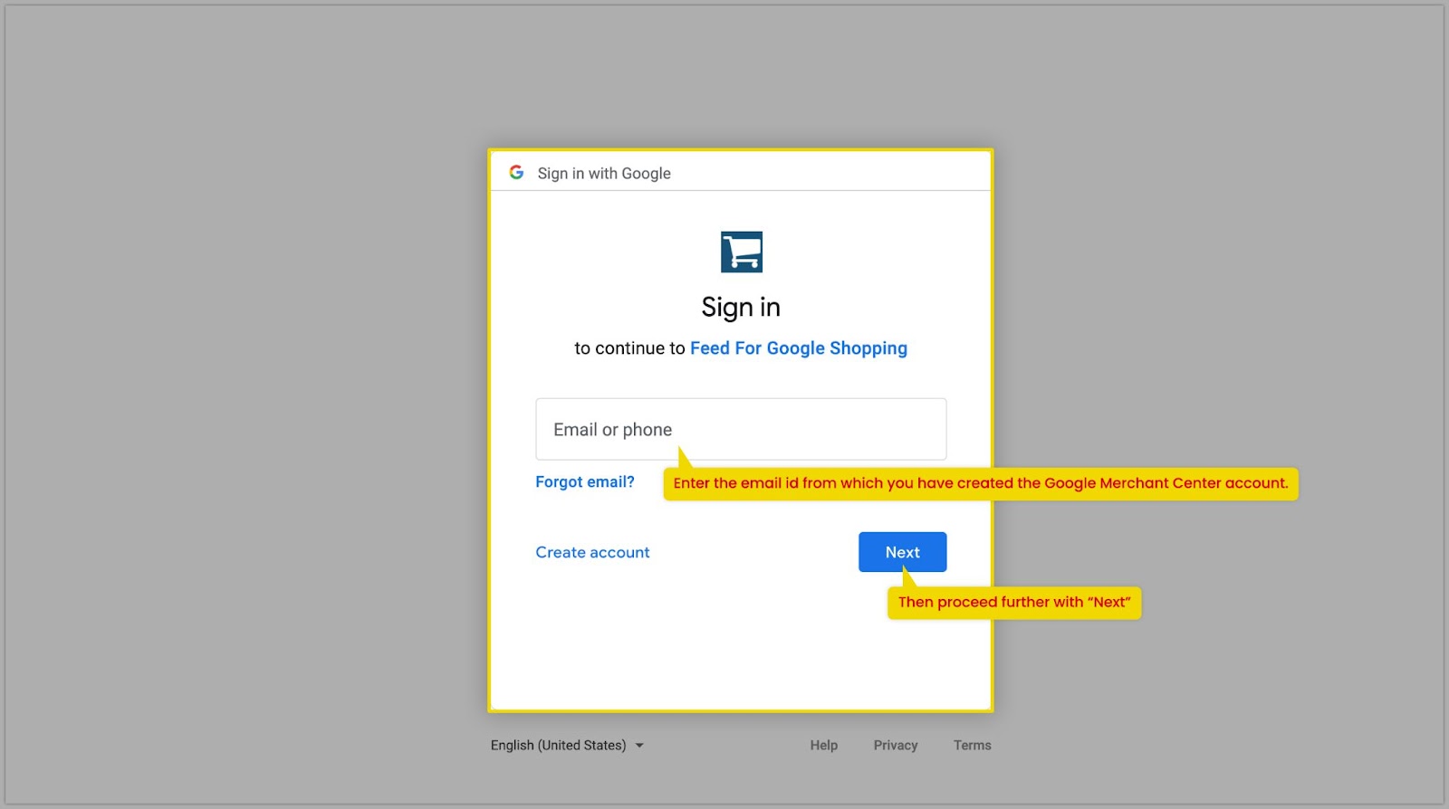Image resolution: width=1449 pixels, height=809 pixels.
Task: Expand the English (United States) language dropdown
Action: click(x=567, y=746)
